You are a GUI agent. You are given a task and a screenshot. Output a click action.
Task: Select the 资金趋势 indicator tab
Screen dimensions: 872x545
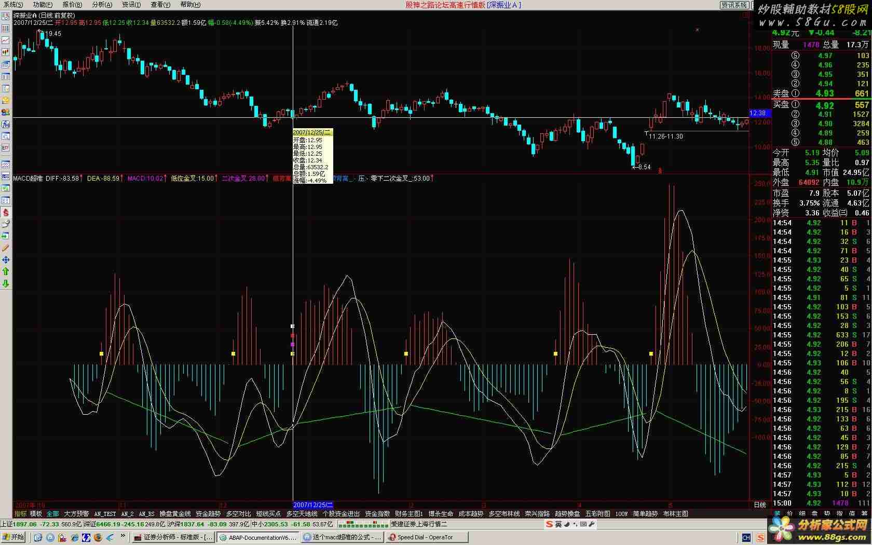[208, 514]
